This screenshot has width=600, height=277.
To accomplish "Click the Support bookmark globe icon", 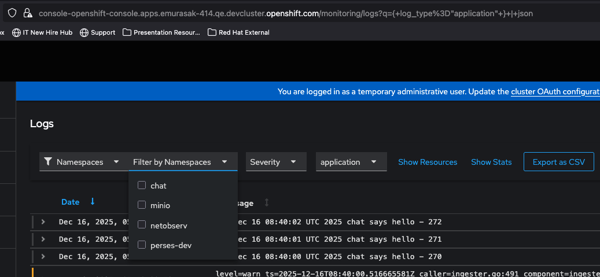I will pos(84,32).
